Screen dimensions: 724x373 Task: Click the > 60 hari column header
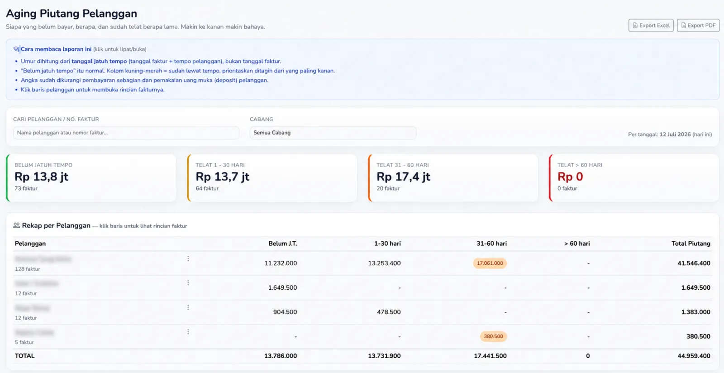click(577, 244)
